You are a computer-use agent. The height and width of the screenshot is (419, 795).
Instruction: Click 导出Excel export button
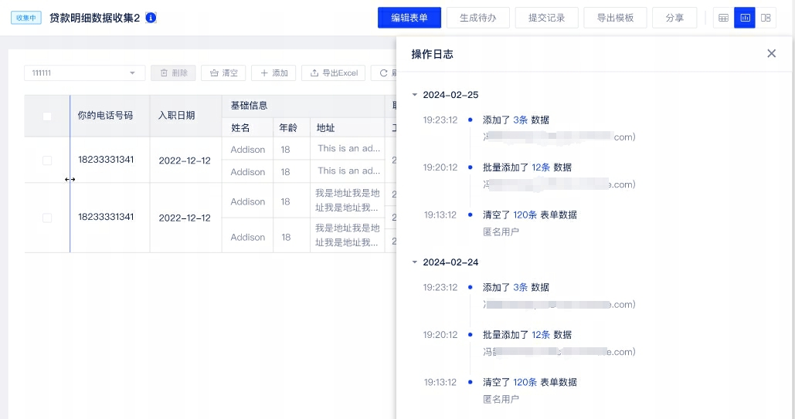334,73
